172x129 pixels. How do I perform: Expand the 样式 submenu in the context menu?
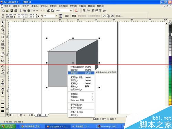[81, 97]
